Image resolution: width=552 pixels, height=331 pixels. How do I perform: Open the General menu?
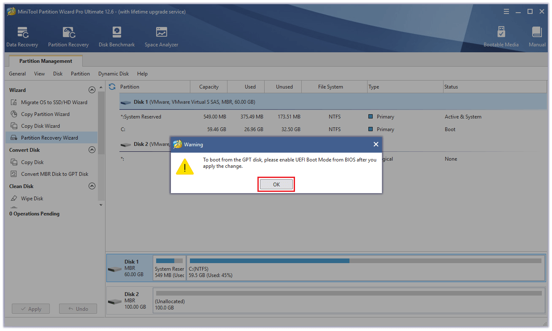tap(17, 74)
